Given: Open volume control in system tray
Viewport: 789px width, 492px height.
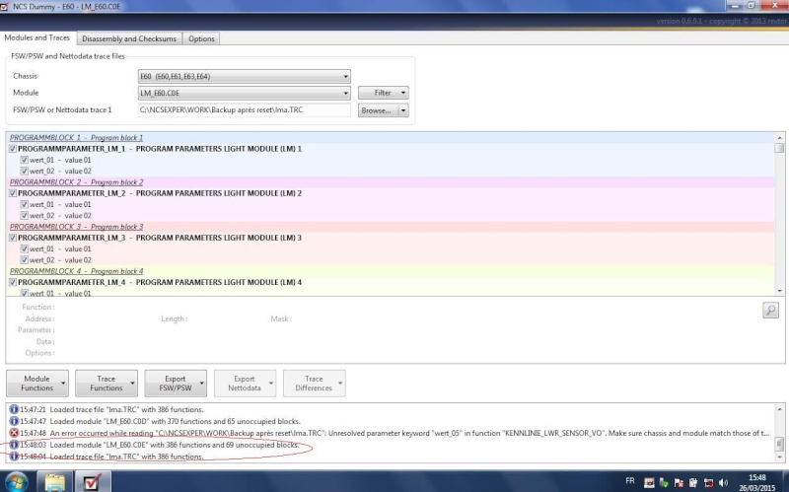Looking at the screenshot, I should coord(723,482).
